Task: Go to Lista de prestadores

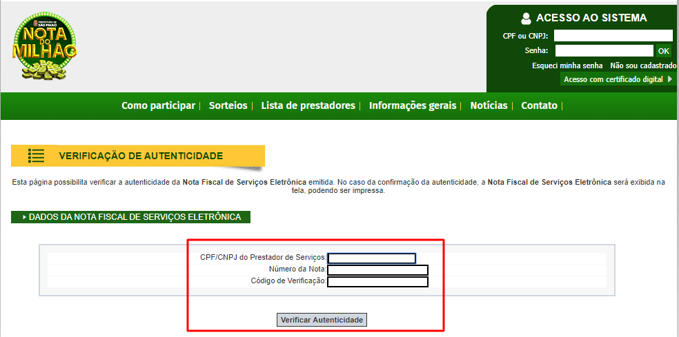Action: (308, 105)
